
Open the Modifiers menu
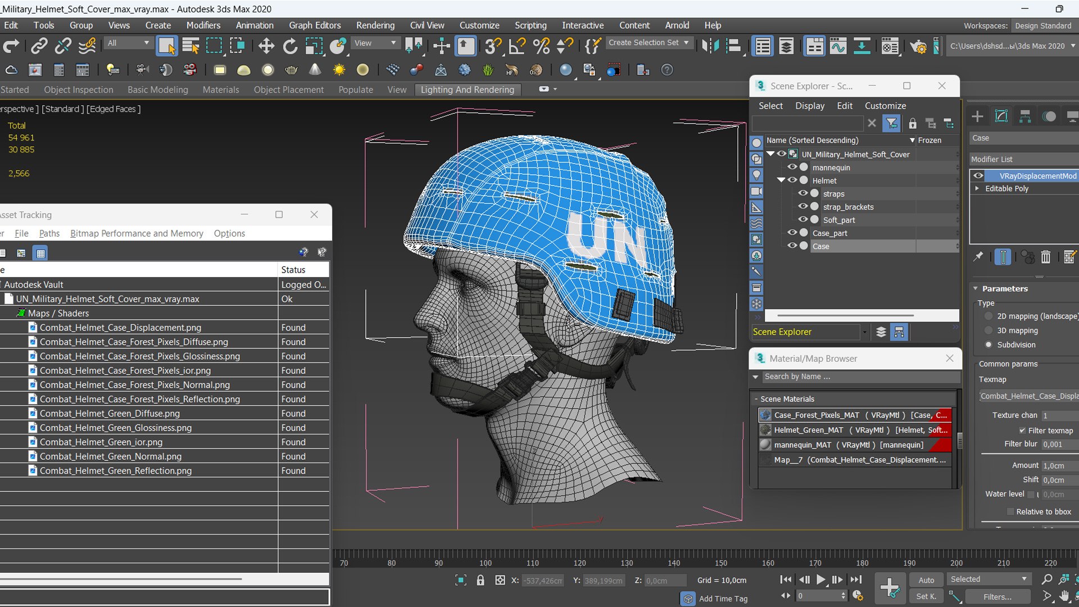203,25
